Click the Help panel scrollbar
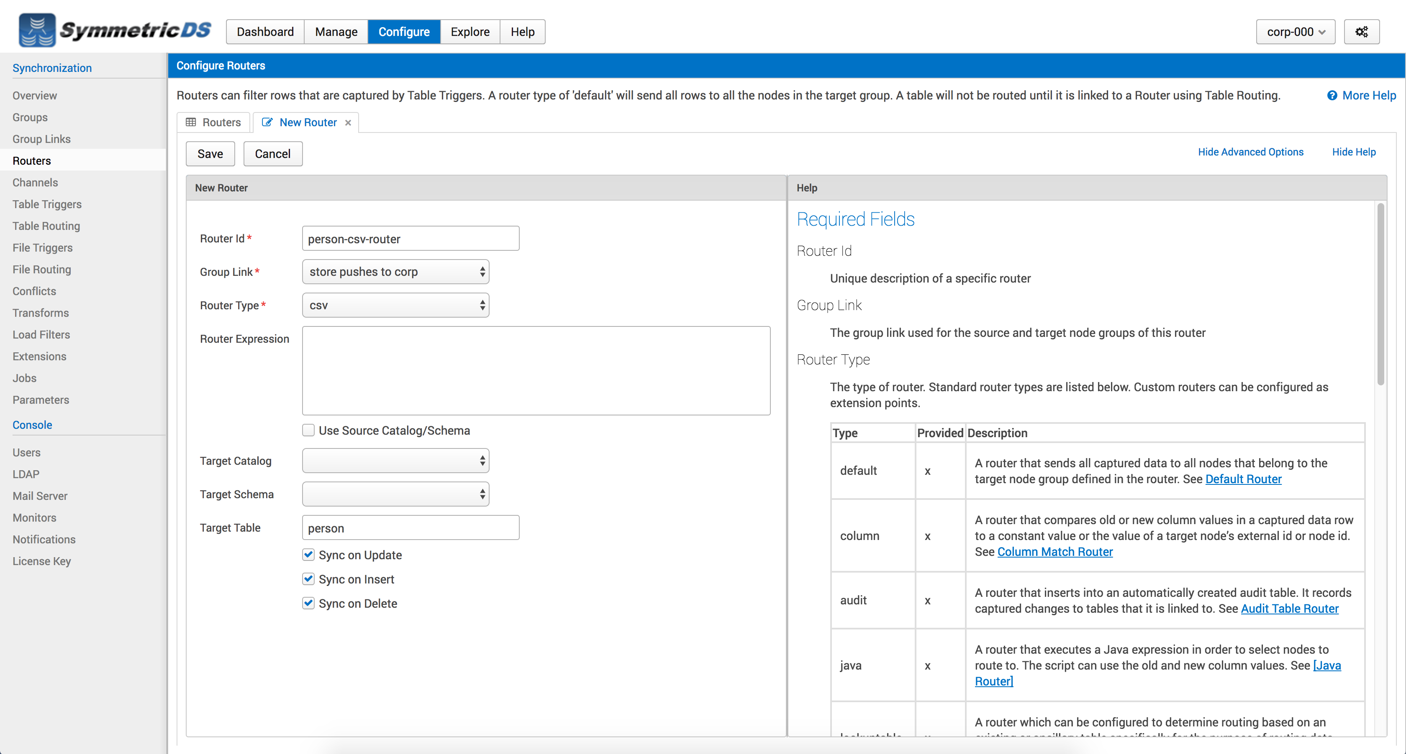1406x754 pixels. click(x=1380, y=294)
